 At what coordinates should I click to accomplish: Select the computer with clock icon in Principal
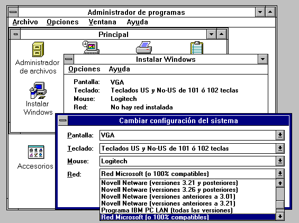[x=91, y=48]
